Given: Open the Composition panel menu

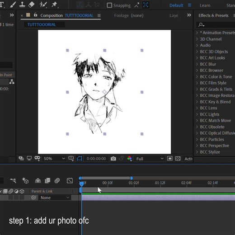Looking at the screenshot, I should [x=99, y=15].
